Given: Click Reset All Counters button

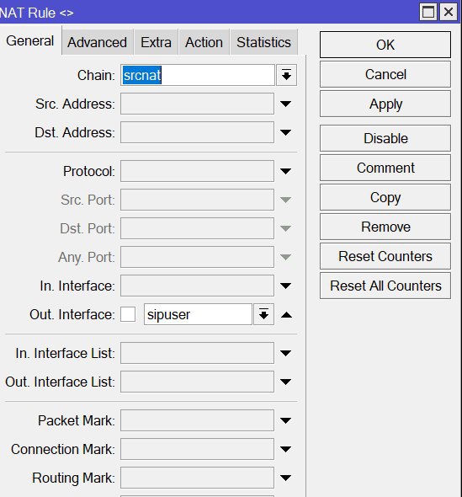Looking at the screenshot, I should pos(385,286).
